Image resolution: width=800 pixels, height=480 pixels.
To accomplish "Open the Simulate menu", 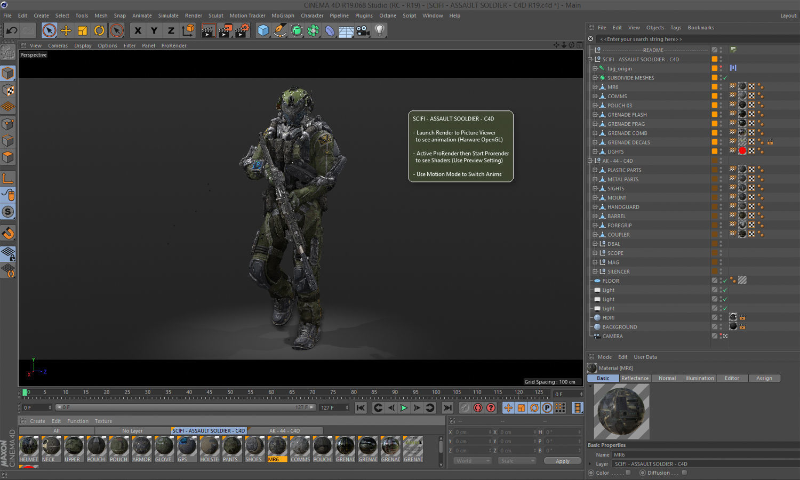I will pos(168,15).
